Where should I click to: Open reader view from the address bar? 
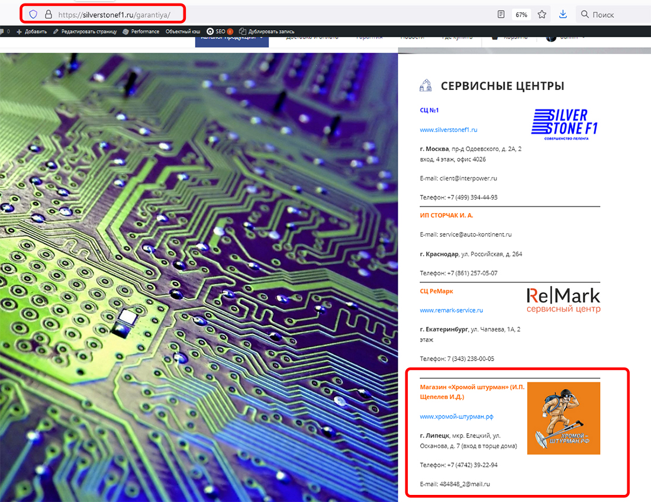pos(501,15)
